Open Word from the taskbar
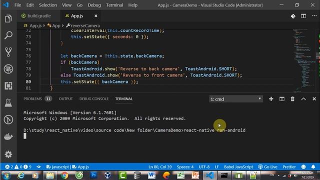 click(x=151, y=175)
